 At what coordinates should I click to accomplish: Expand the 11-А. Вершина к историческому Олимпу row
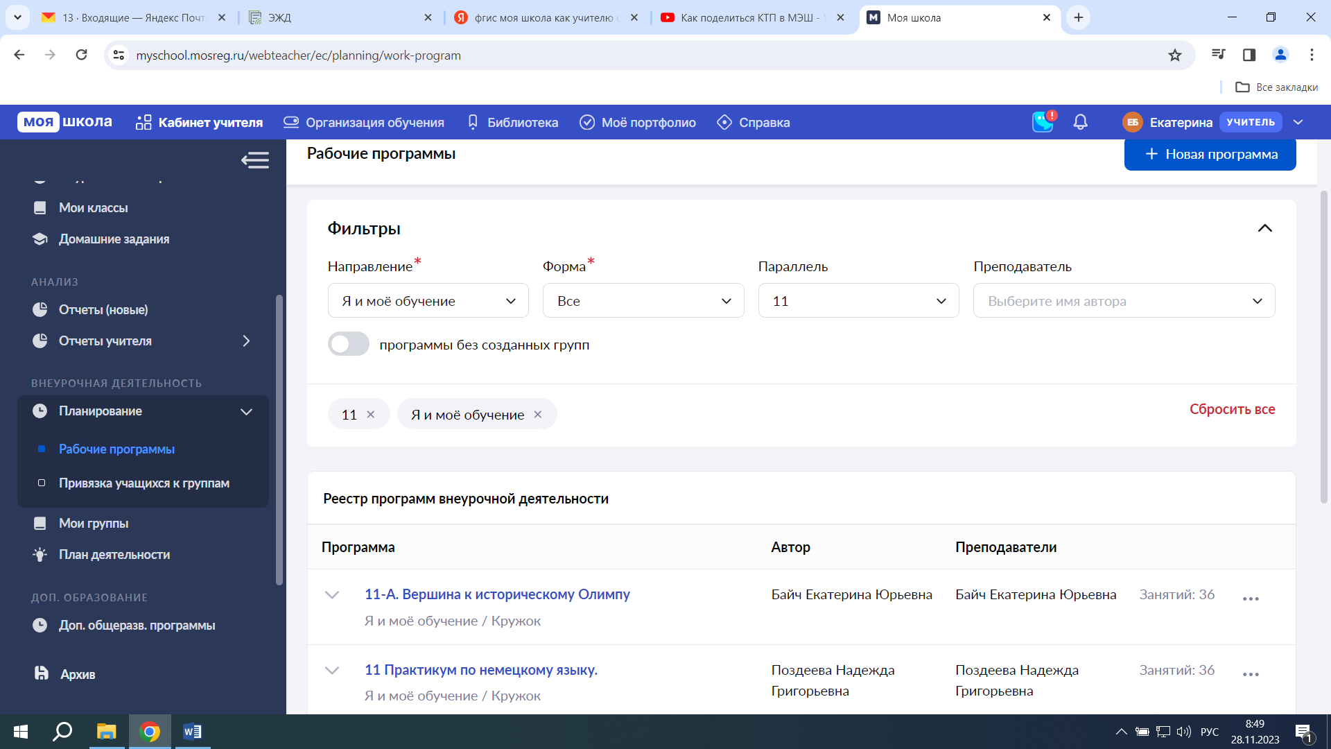(332, 595)
